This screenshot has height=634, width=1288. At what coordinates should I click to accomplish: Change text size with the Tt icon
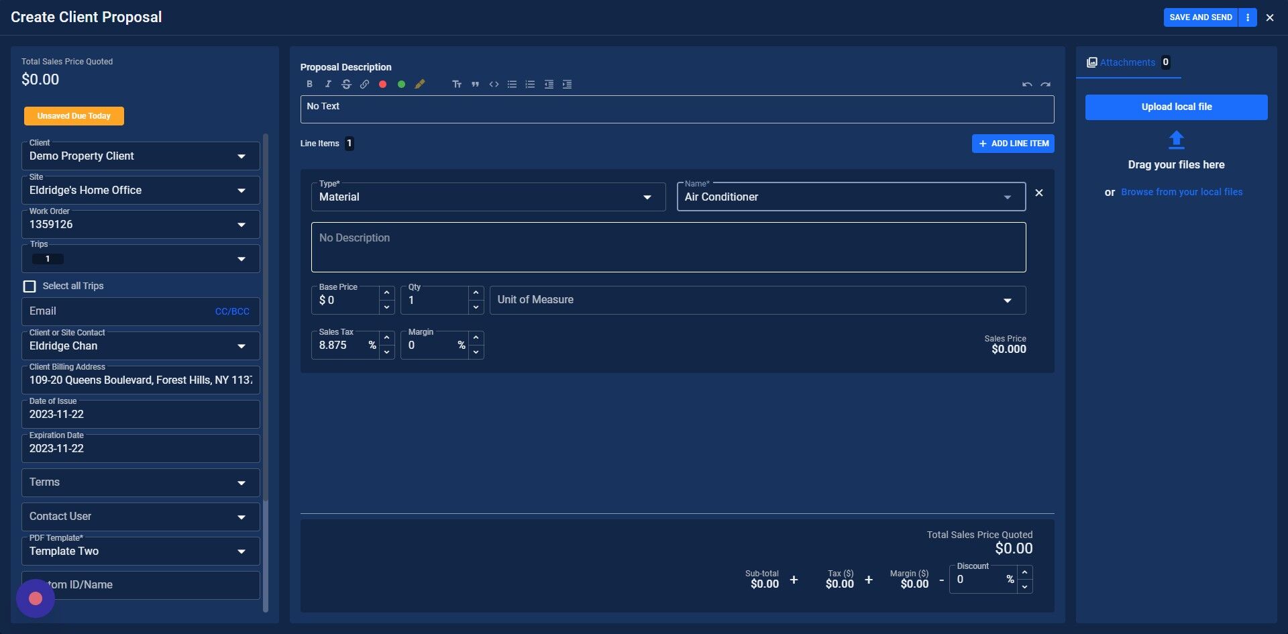click(457, 84)
